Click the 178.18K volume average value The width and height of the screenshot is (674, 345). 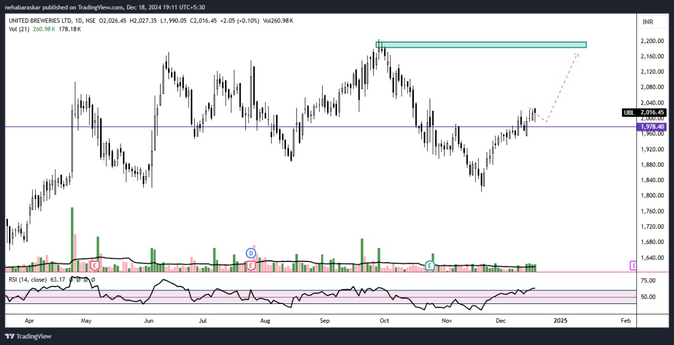pos(70,29)
